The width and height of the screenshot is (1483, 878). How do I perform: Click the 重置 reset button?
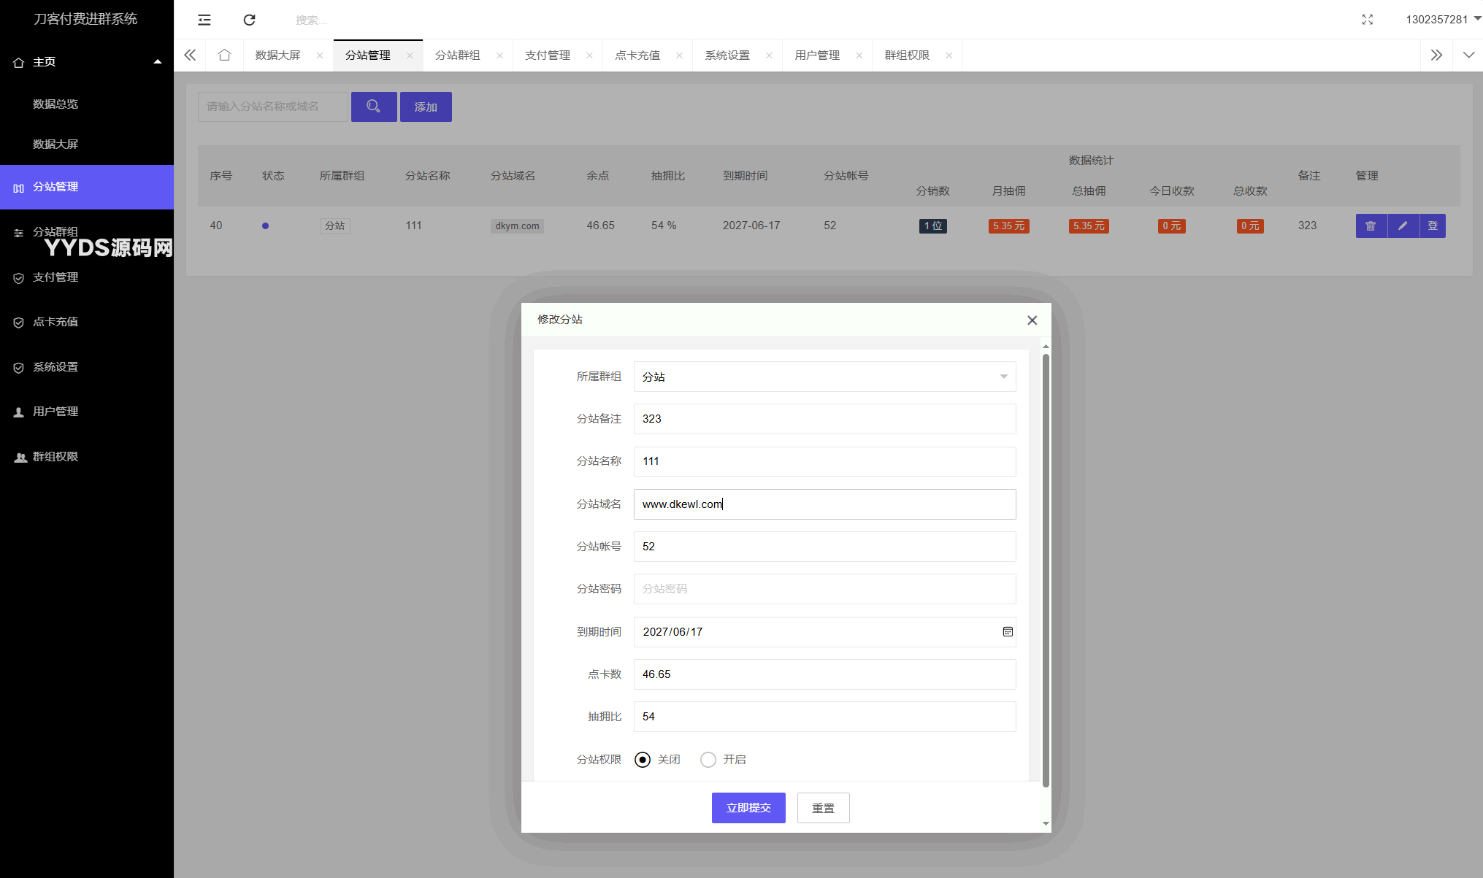(823, 808)
